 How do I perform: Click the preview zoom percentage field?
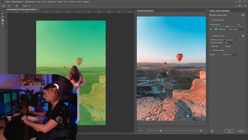[141, 131]
